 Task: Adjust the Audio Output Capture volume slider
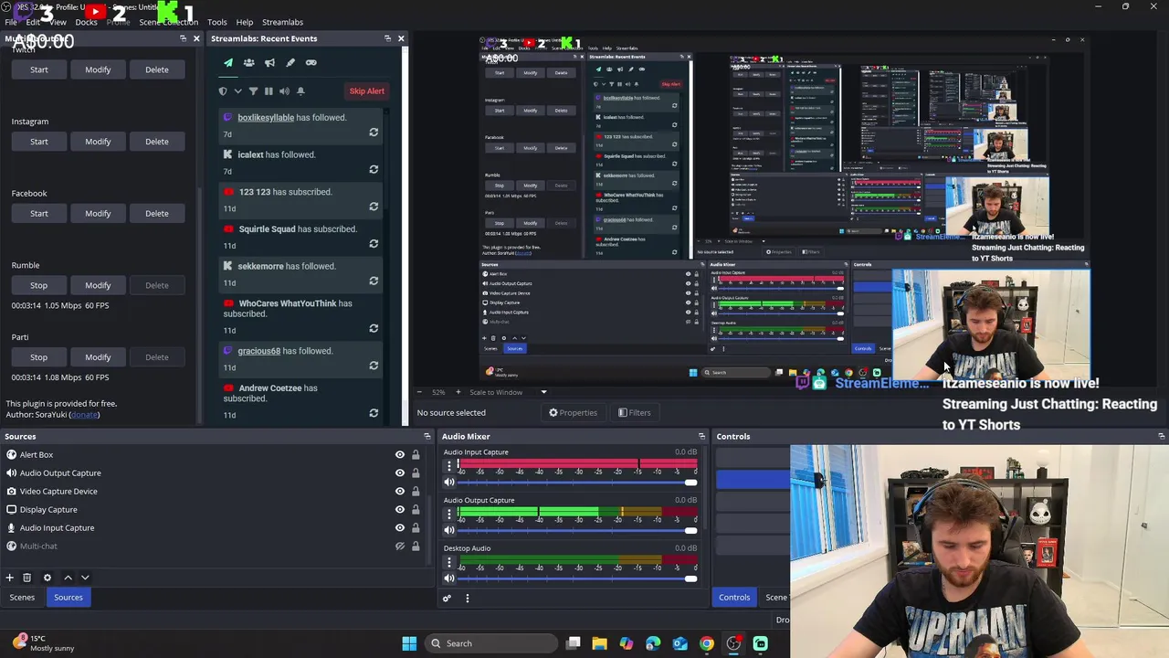578,530
